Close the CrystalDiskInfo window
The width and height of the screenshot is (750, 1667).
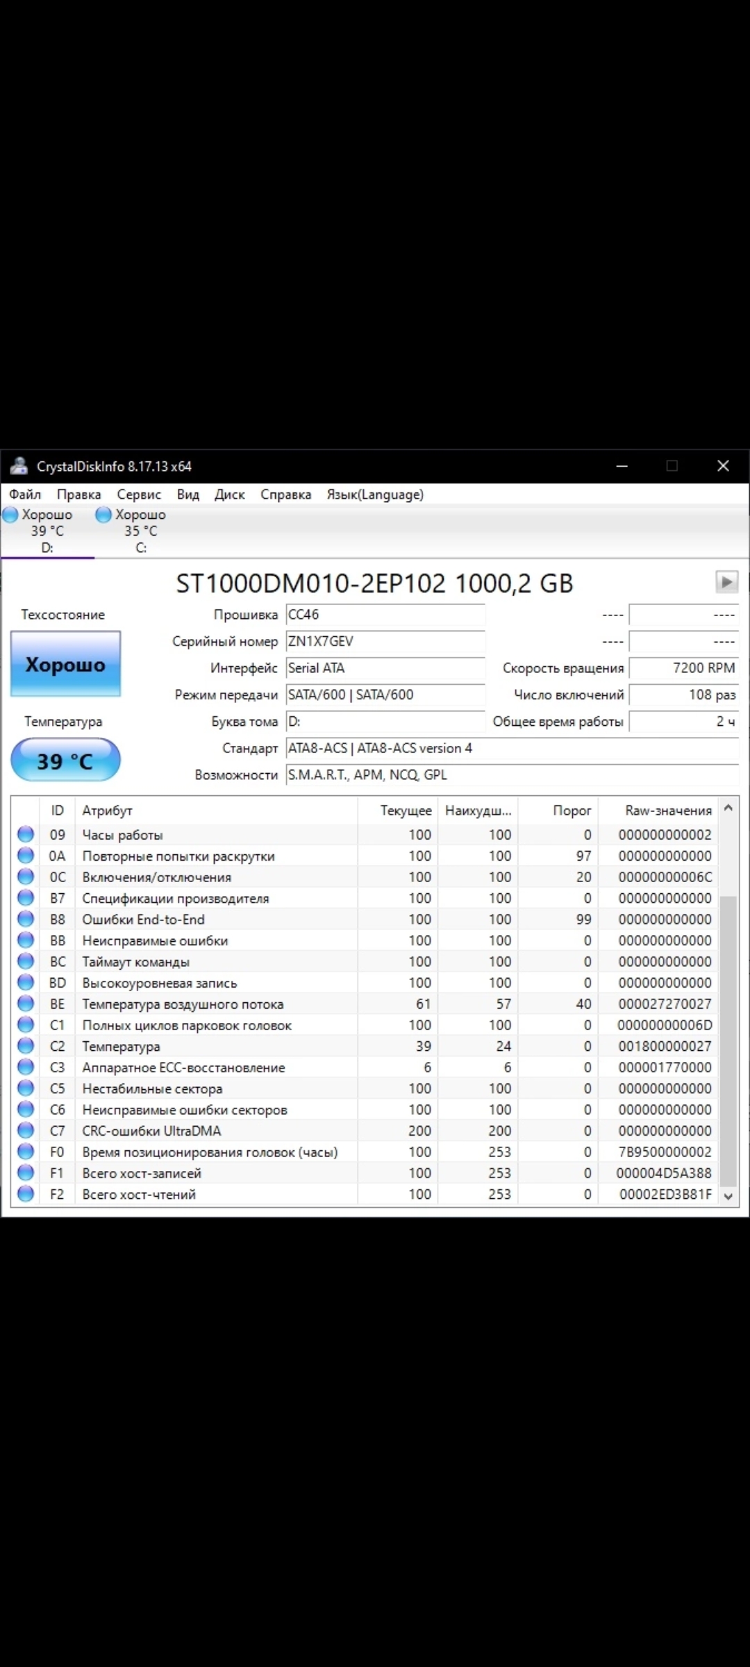[723, 466]
